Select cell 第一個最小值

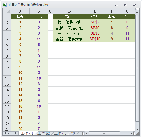tap(69, 22)
